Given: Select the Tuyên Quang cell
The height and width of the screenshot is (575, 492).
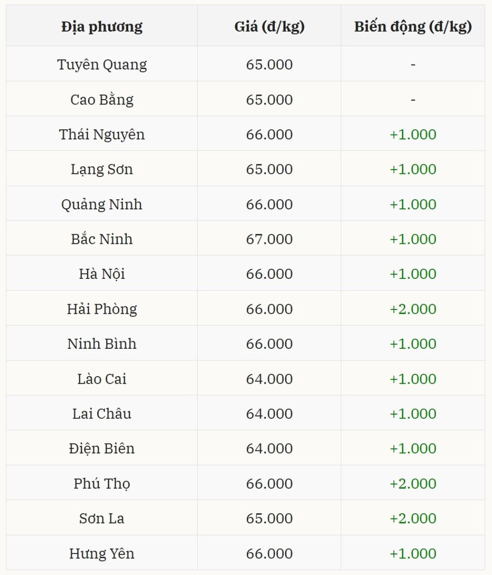Looking at the screenshot, I should click(101, 64).
